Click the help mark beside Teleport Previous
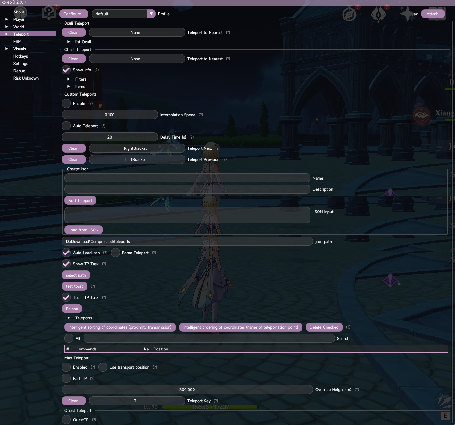The width and height of the screenshot is (455, 425). (x=225, y=160)
